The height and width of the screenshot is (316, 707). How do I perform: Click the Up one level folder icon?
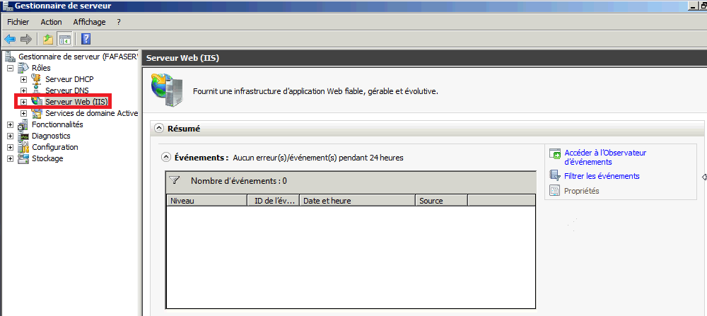(48, 39)
